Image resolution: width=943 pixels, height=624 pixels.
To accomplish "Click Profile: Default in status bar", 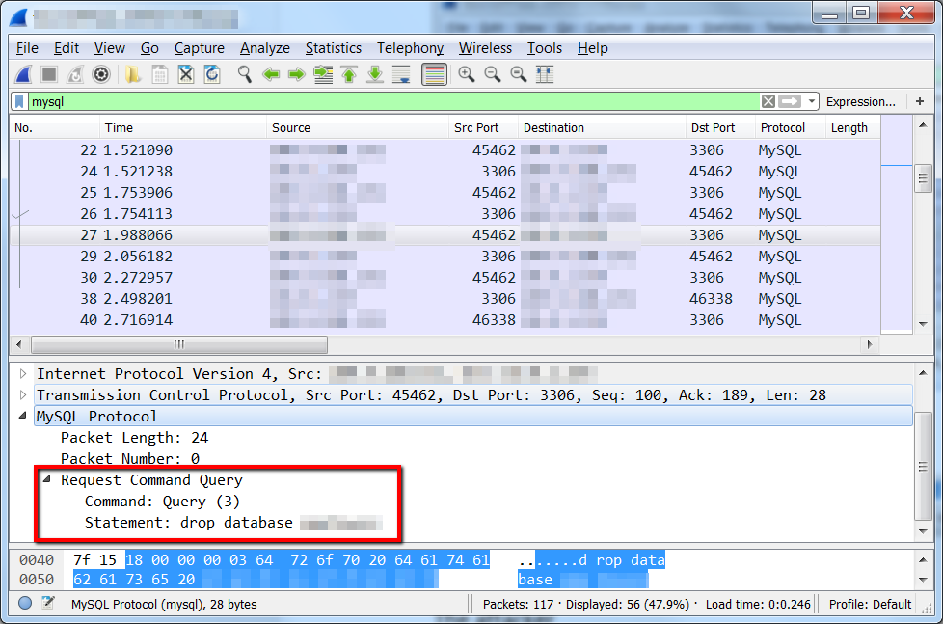I will coord(870,604).
